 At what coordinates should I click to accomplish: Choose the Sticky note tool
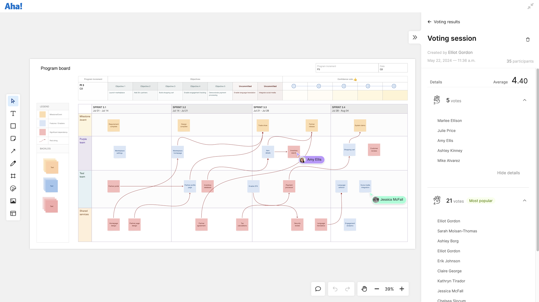[13, 138]
